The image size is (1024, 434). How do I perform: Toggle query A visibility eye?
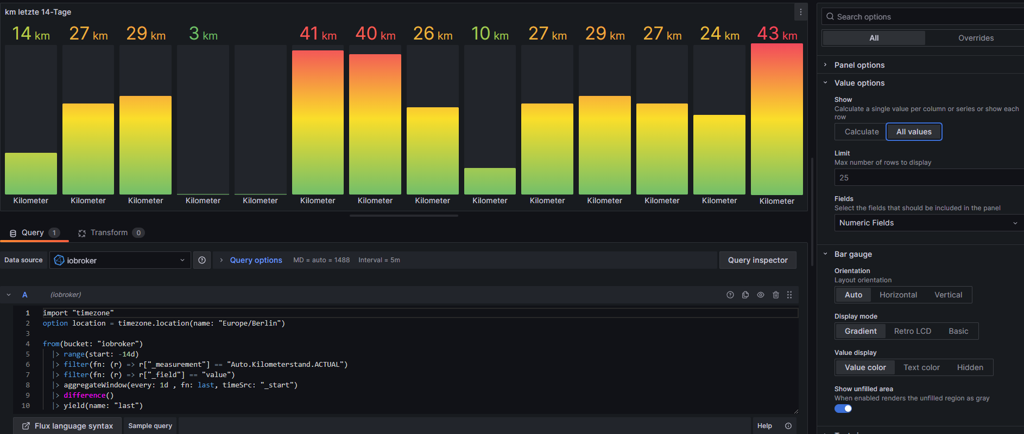coord(761,295)
